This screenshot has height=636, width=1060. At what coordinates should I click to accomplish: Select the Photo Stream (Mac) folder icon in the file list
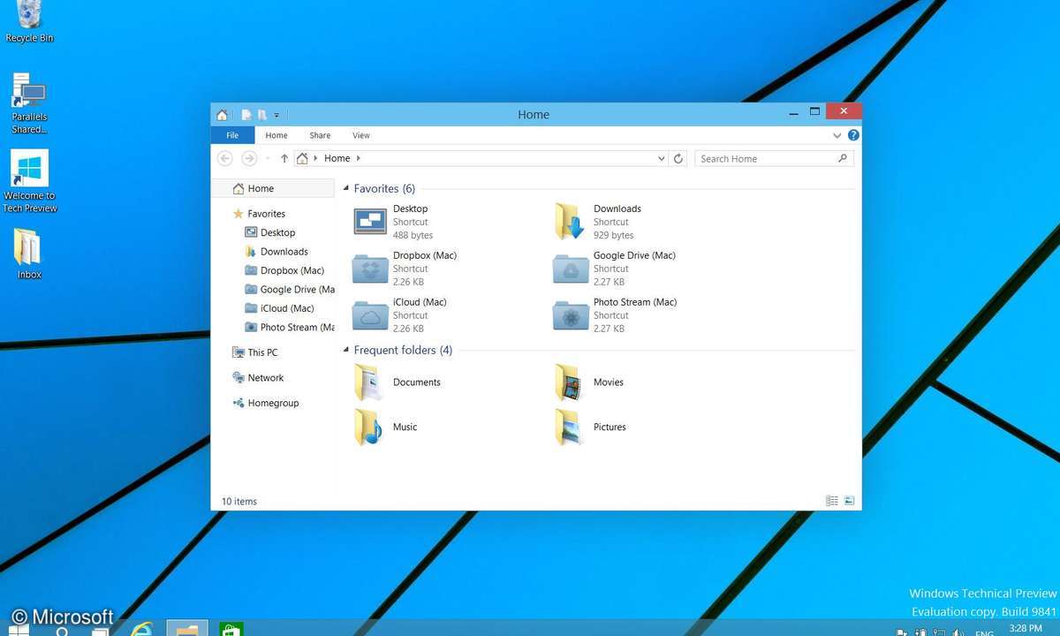click(571, 315)
